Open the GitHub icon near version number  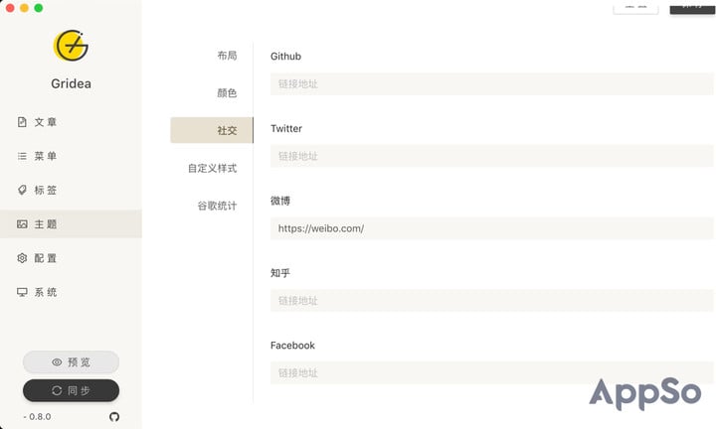coord(114,417)
